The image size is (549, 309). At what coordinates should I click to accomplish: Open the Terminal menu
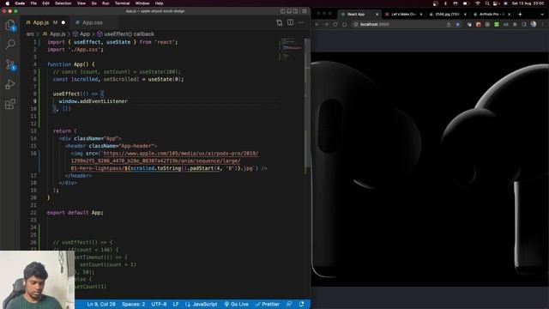(x=123, y=3)
